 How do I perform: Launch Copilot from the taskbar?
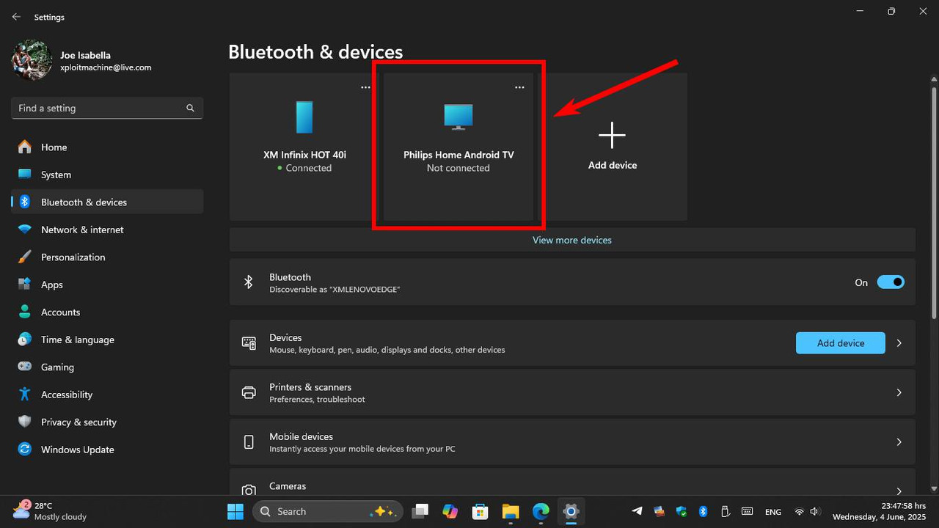(x=450, y=511)
